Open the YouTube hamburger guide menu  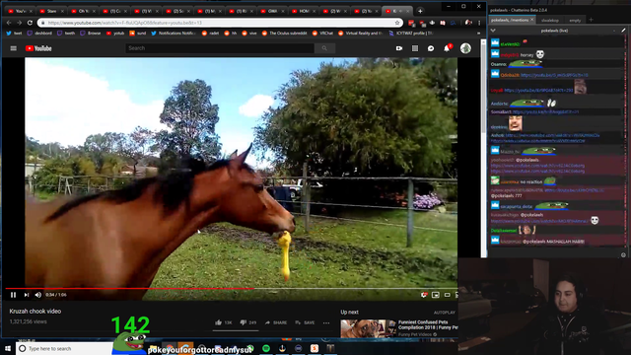coord(13,48)
